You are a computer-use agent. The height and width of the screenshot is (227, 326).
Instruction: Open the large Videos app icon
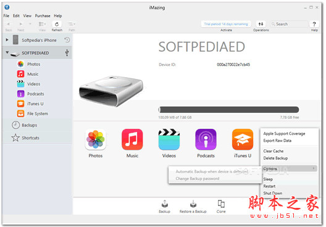pos(169,139)
